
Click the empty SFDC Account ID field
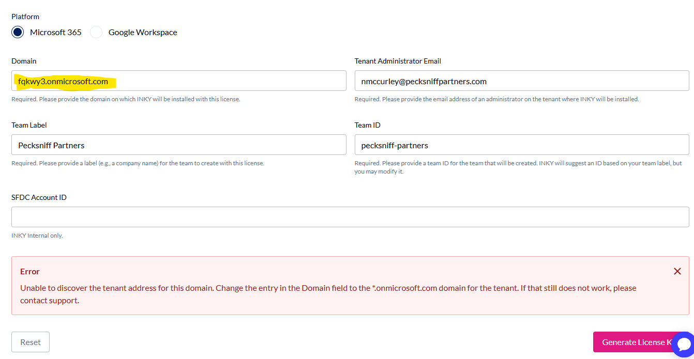tap(350, 217)
